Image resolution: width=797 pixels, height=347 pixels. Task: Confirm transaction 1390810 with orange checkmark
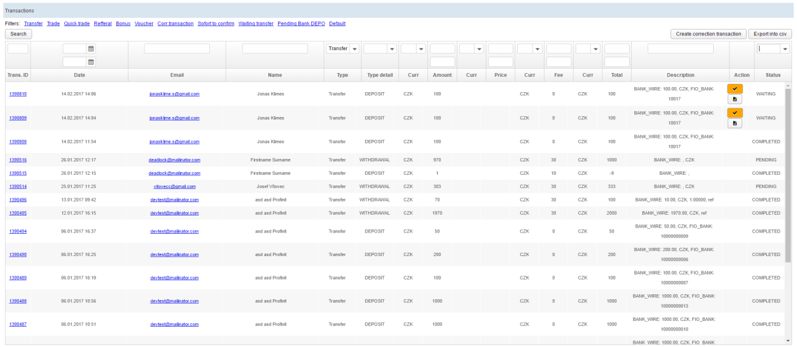click(x=734, y=89)
